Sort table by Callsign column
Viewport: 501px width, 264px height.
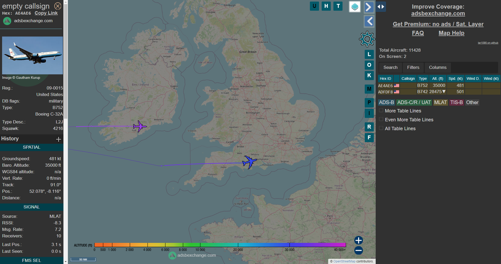pos(408,79)
